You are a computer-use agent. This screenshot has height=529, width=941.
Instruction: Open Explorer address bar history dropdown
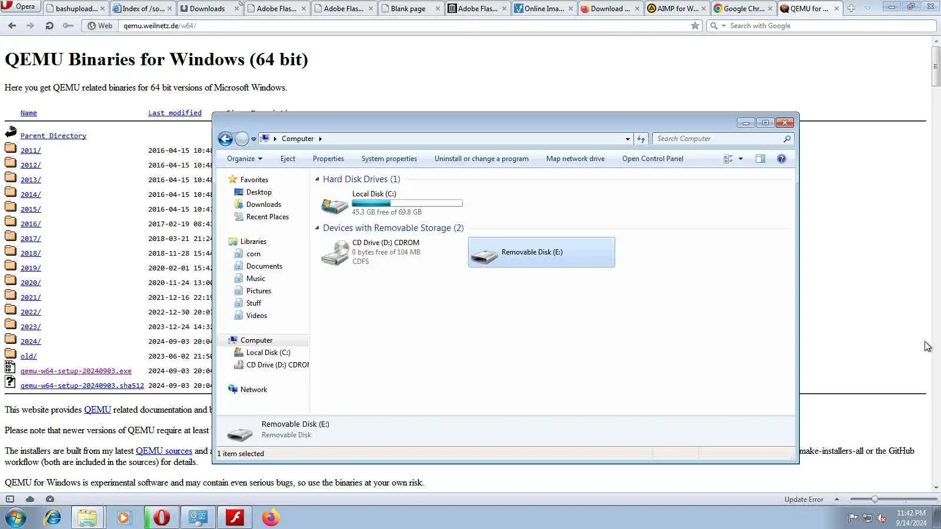pyautogui.click(x=628, y=139)
